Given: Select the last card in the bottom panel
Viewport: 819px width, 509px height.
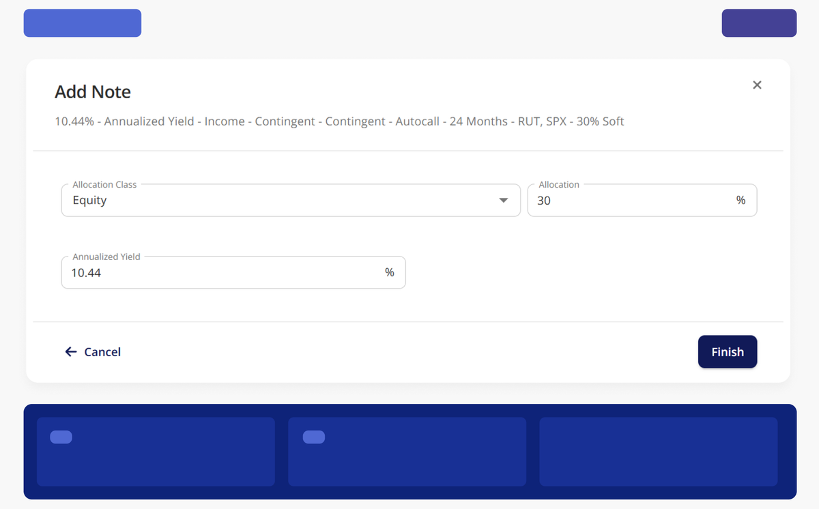Looking at the screenshot, I should coord(659,452).
